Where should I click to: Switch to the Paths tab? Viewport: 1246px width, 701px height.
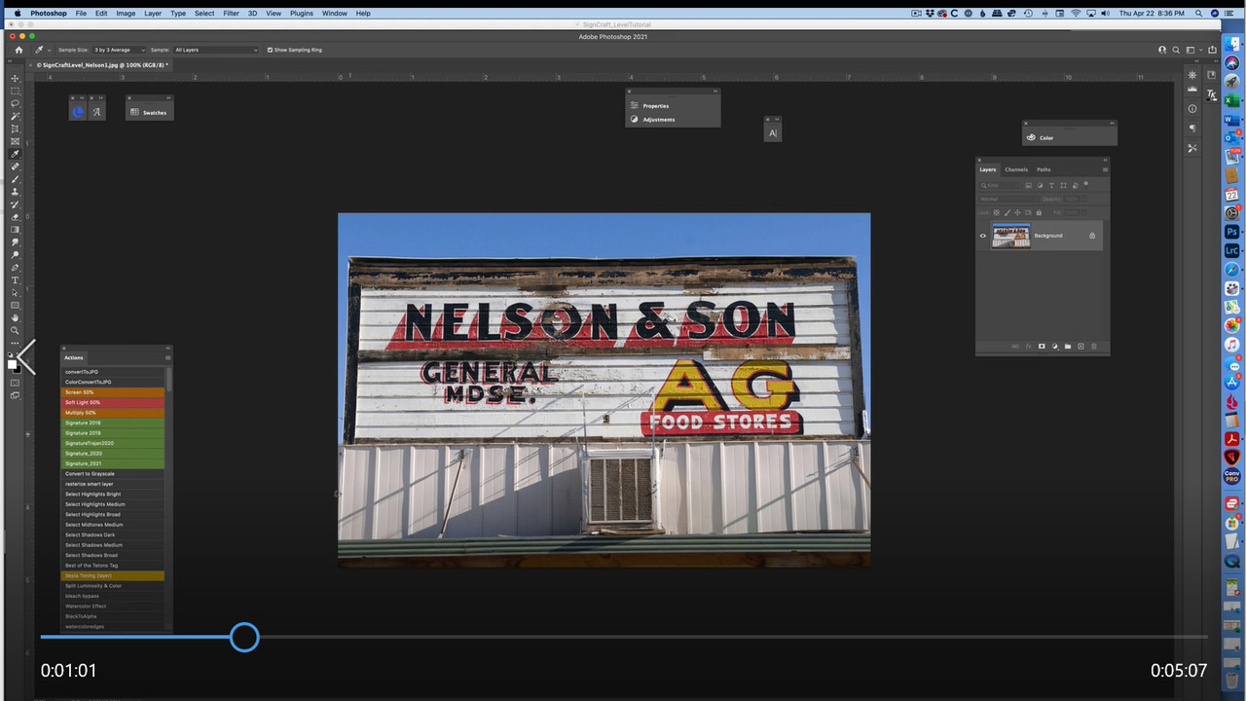point(1044,169)
